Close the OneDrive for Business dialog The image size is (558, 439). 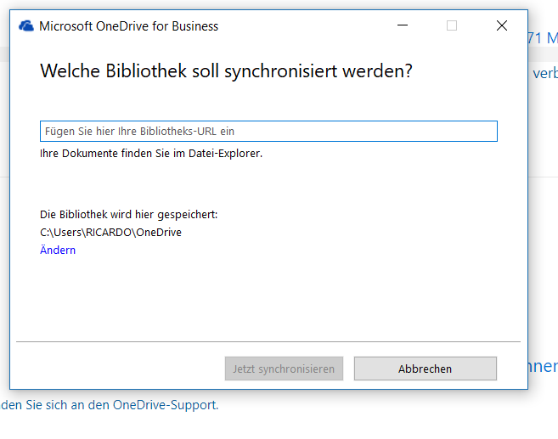point(502,25)
